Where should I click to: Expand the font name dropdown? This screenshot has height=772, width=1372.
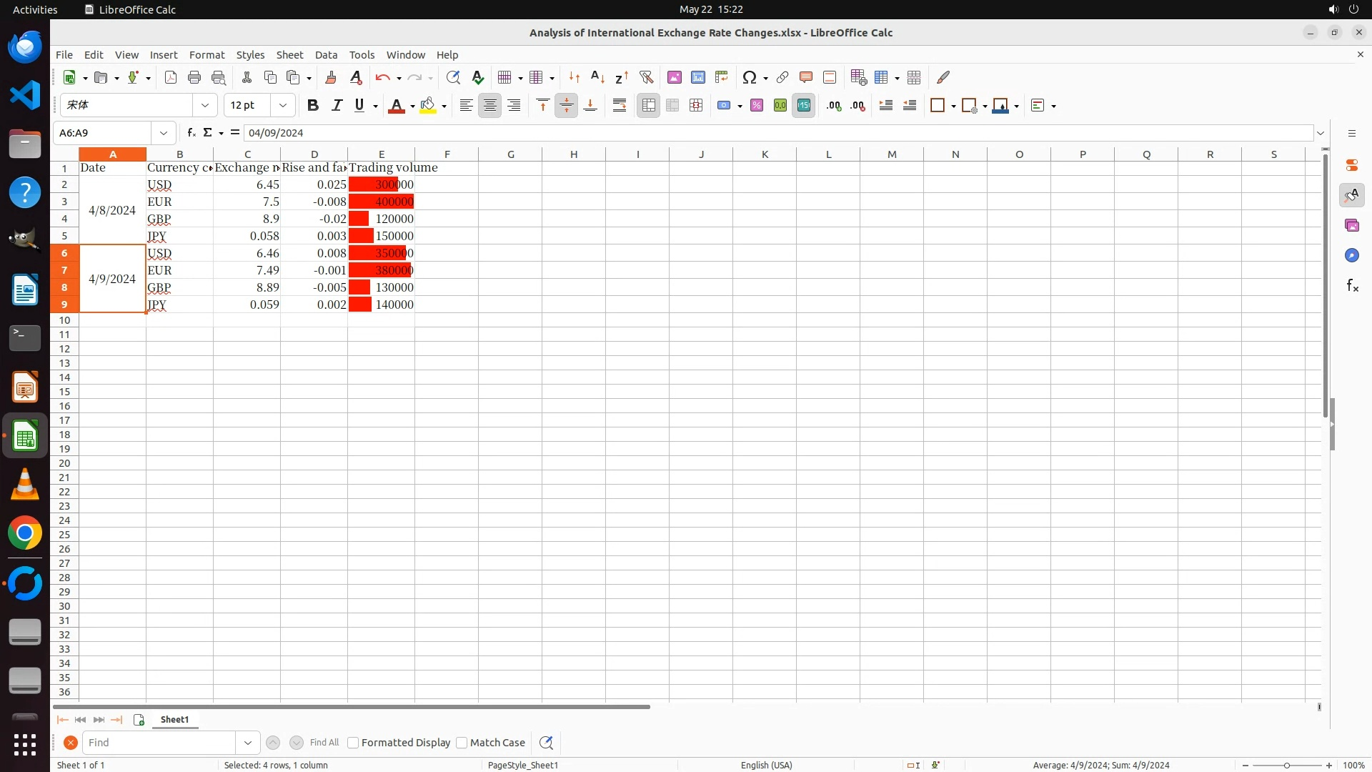coord(205,106)
